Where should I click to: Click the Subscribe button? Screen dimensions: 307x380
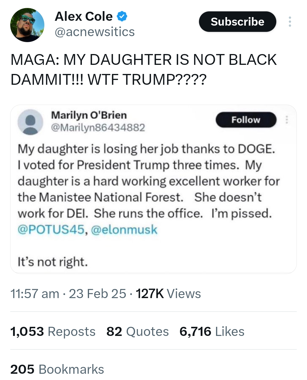[237, 22]
